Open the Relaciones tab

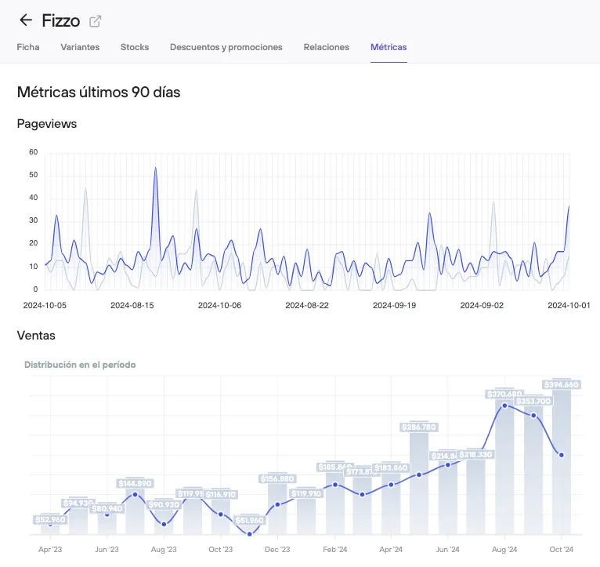pos(327,47)
